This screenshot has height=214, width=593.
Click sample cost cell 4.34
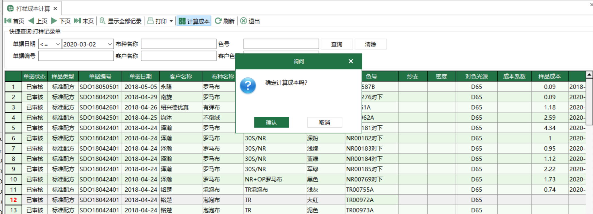point(549,128)
